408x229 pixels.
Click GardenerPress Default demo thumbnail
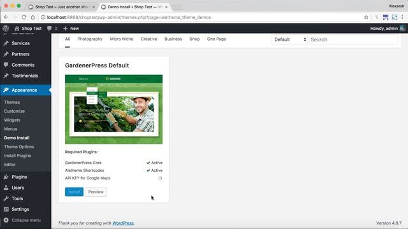[x=113, y=109]
